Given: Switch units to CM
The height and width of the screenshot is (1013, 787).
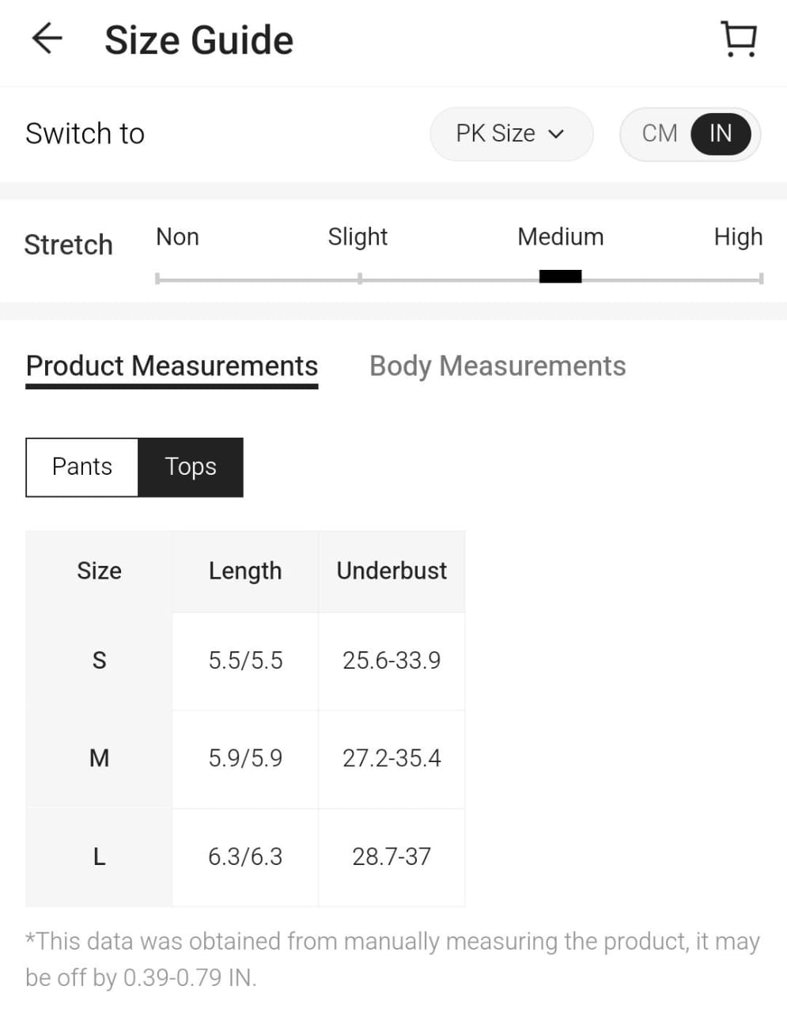Looking at the screenshot, I should (659, 133).
